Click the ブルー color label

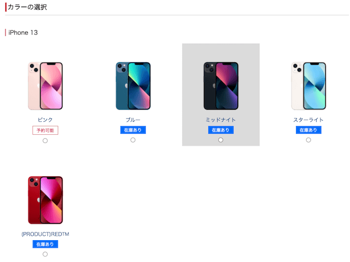(133, 120)
